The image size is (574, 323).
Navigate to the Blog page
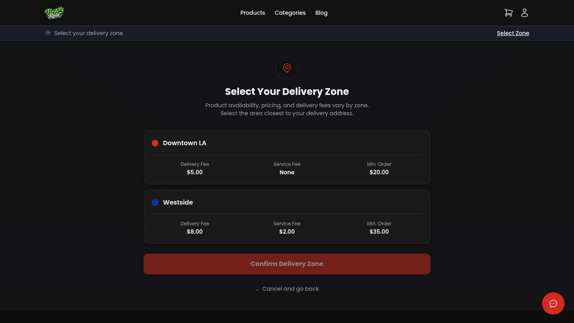321,13
